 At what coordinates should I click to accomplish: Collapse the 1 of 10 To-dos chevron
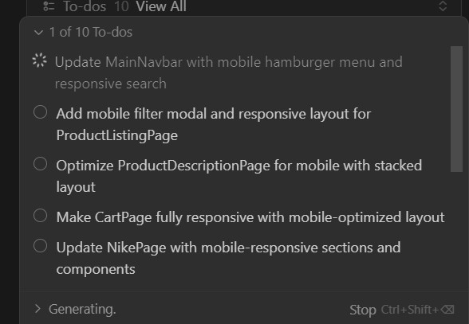point(38,33)
